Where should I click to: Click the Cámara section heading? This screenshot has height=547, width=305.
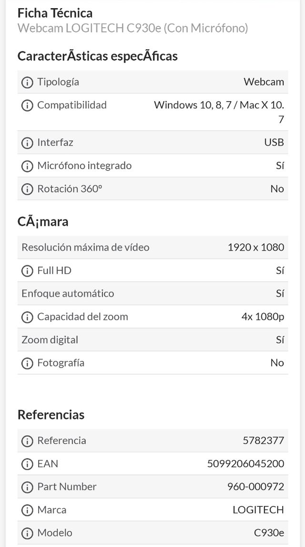42,221
